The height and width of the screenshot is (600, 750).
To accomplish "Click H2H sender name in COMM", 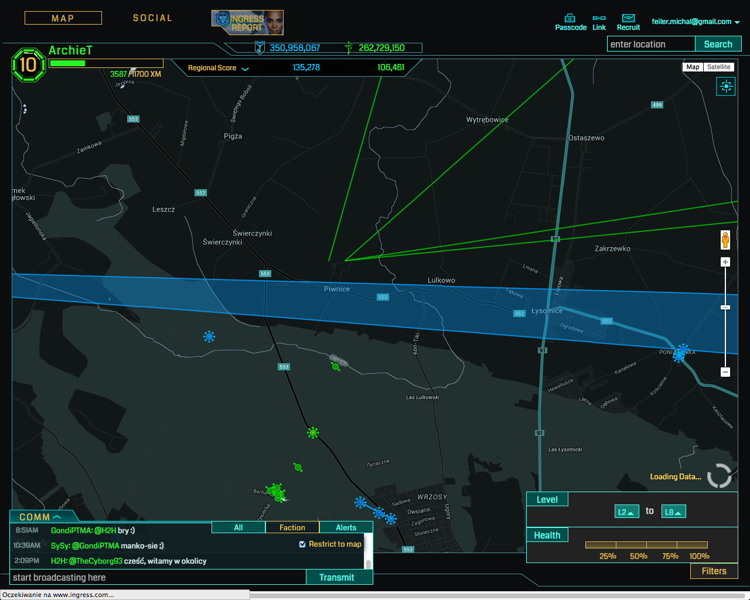I will point(58,561).
